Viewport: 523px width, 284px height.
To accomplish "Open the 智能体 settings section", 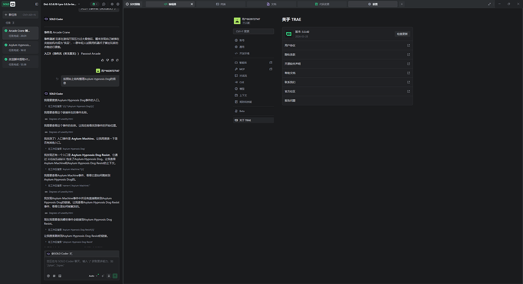I will coord(253,63).
